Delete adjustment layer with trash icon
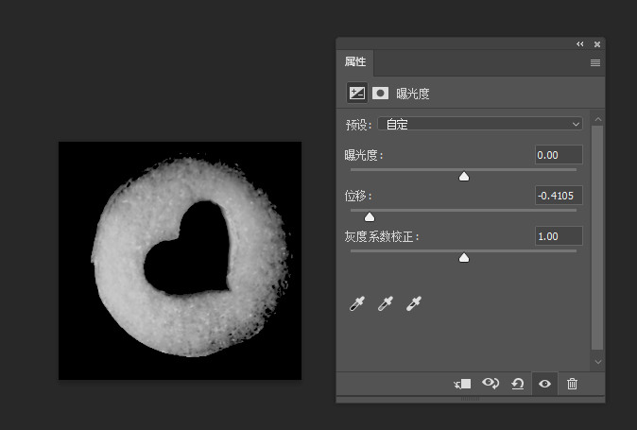Viewport: 637px width, 430px height. coord(572,384)
